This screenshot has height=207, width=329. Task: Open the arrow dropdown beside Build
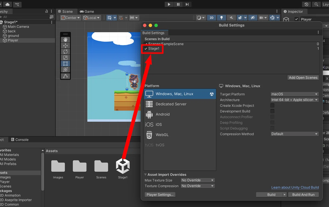285,195
